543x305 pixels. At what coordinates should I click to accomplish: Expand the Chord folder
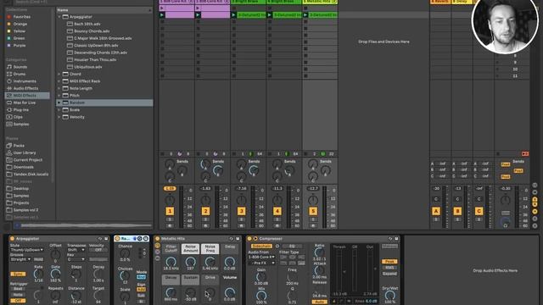pyautogui.click(x=59, y=74)
